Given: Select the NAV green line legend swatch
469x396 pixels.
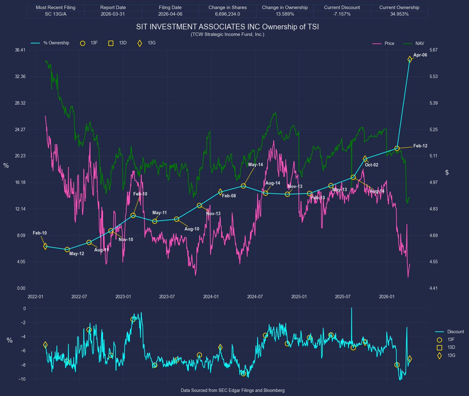Looking at the screenshot, I should 408,43.
